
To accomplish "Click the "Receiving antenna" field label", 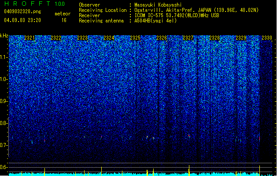I will click(101, 21).
